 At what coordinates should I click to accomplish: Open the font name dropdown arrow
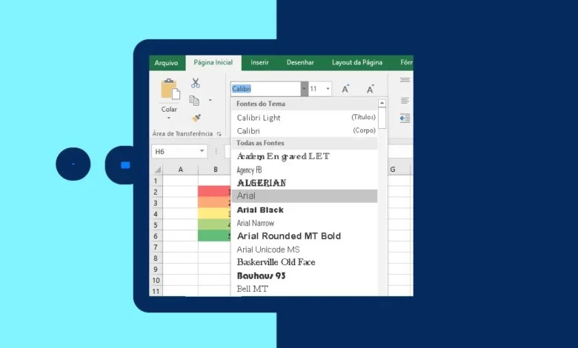(x=304, y=89)
